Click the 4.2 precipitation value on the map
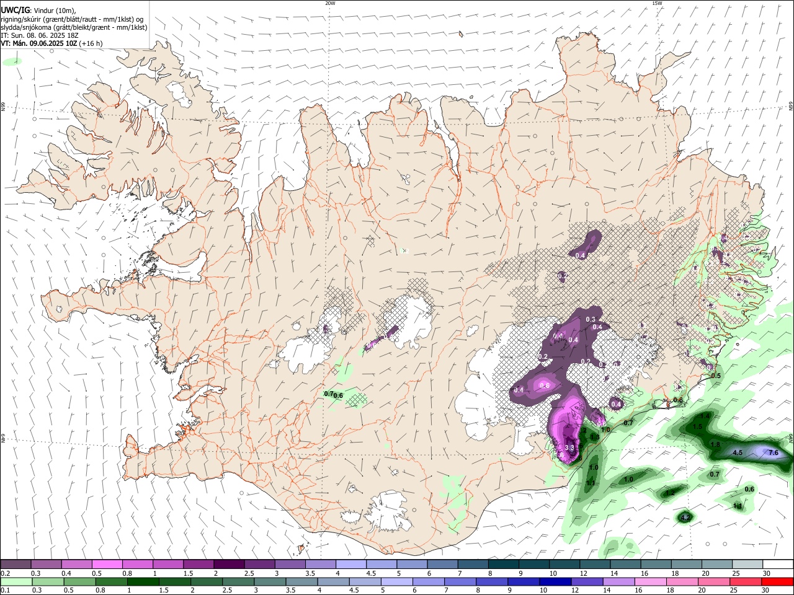The image size is (794, 595). click(685, 518)
